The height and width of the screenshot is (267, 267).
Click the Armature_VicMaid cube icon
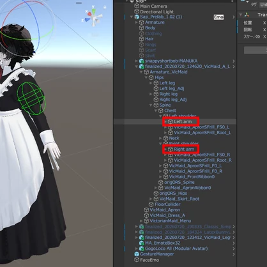point(146,72)
